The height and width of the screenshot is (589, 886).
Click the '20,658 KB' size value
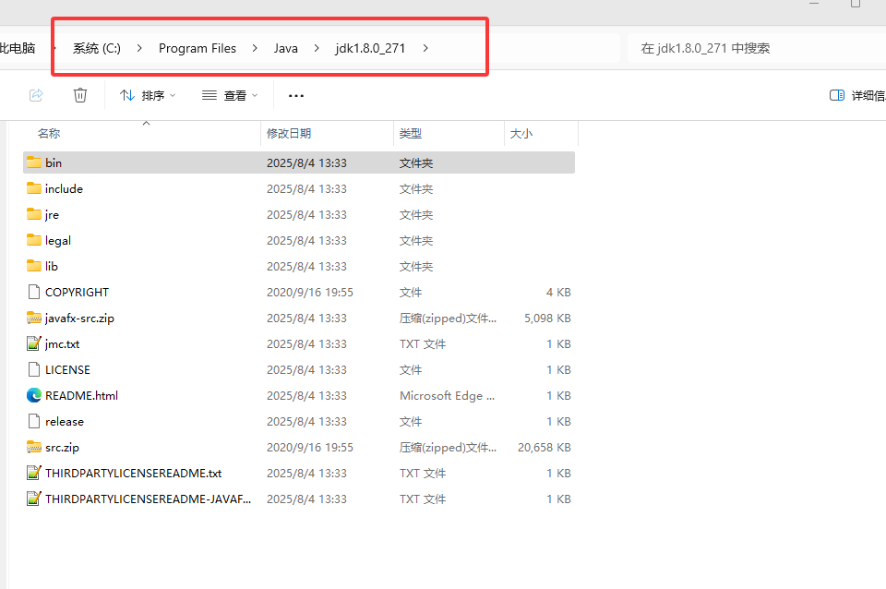545,447
